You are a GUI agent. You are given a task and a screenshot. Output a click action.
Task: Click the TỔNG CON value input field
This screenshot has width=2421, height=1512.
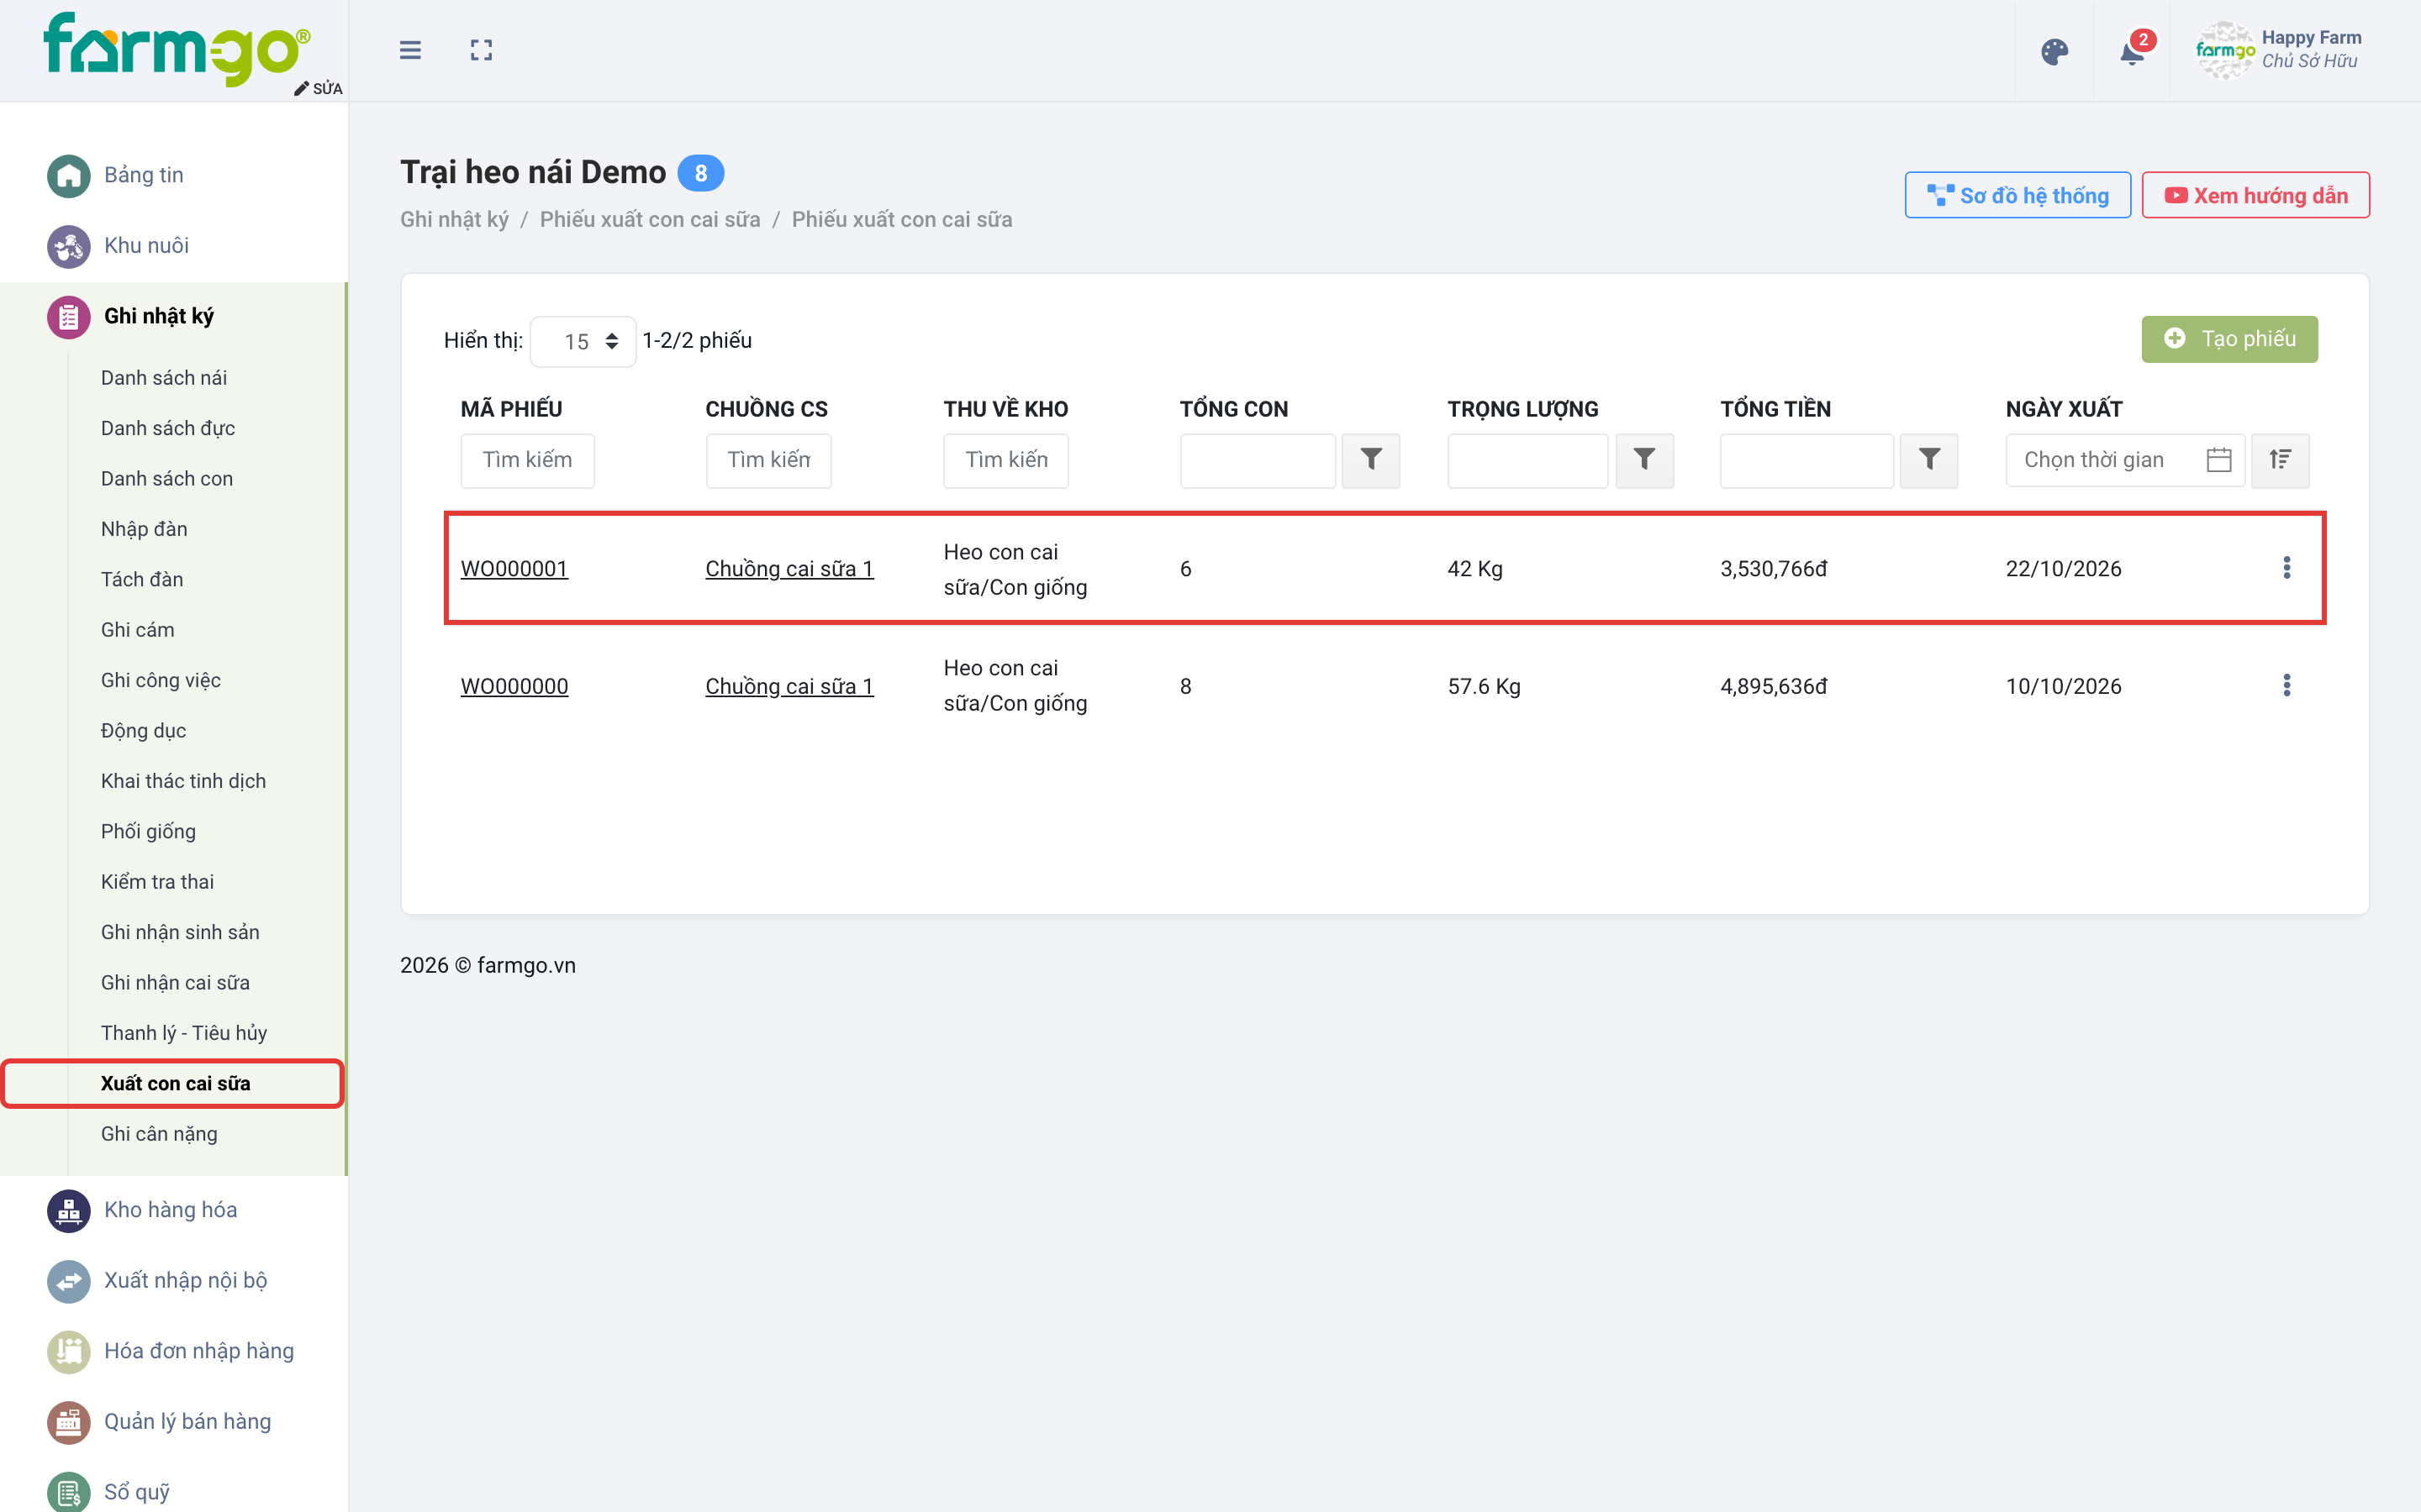coord(1258,460)
